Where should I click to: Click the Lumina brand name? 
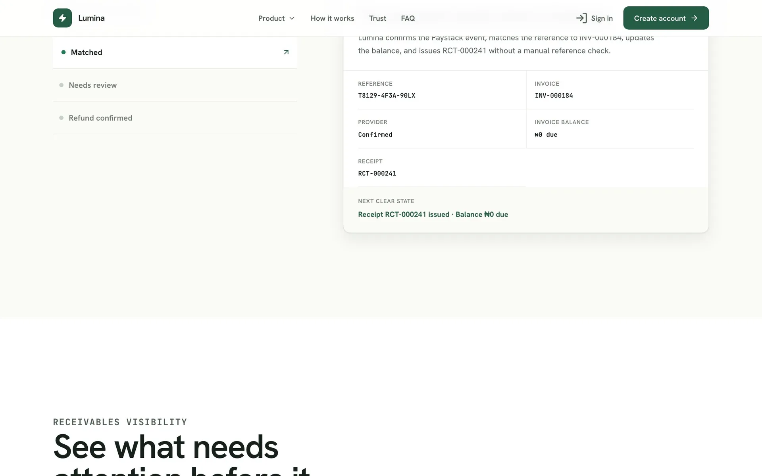click(91, 18)
